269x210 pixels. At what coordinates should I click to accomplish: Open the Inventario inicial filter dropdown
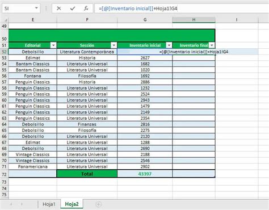point(169,45)
